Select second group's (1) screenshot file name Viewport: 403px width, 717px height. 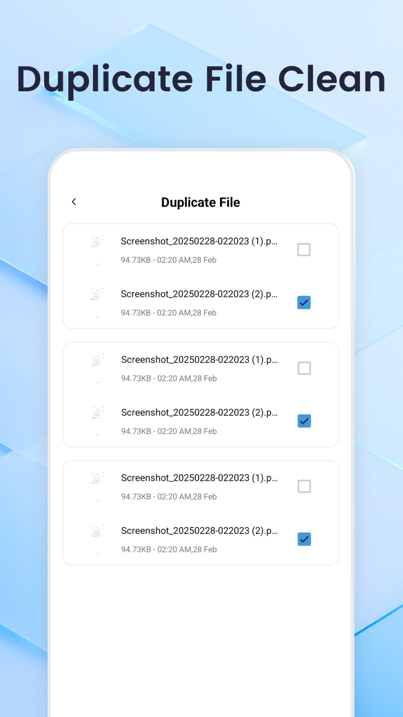(199, 360)
